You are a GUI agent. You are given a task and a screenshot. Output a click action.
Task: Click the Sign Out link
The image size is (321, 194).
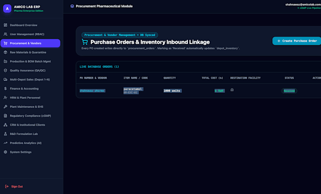pyautogui.click(x=17, y=186)
